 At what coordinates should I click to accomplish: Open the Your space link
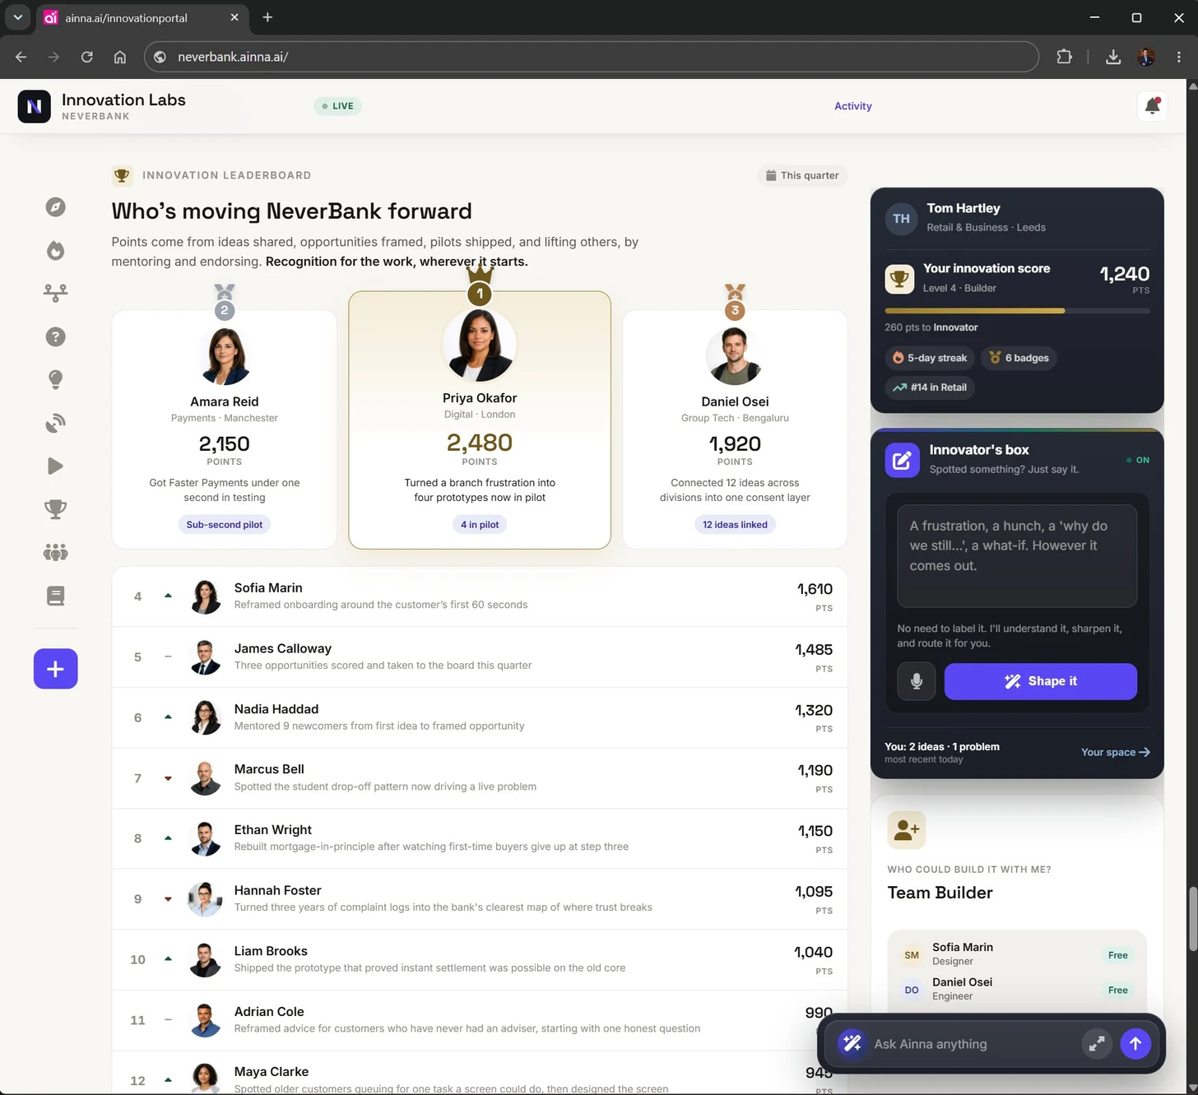tap(1115, 752)
